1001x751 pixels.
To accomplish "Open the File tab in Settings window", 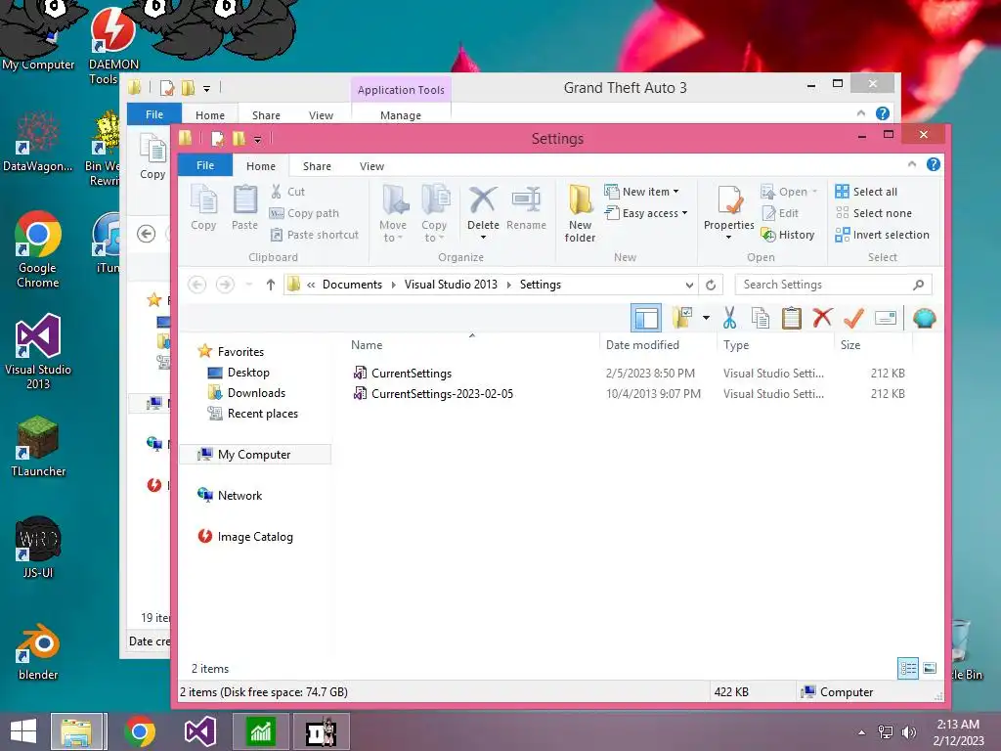I will 205,165.
